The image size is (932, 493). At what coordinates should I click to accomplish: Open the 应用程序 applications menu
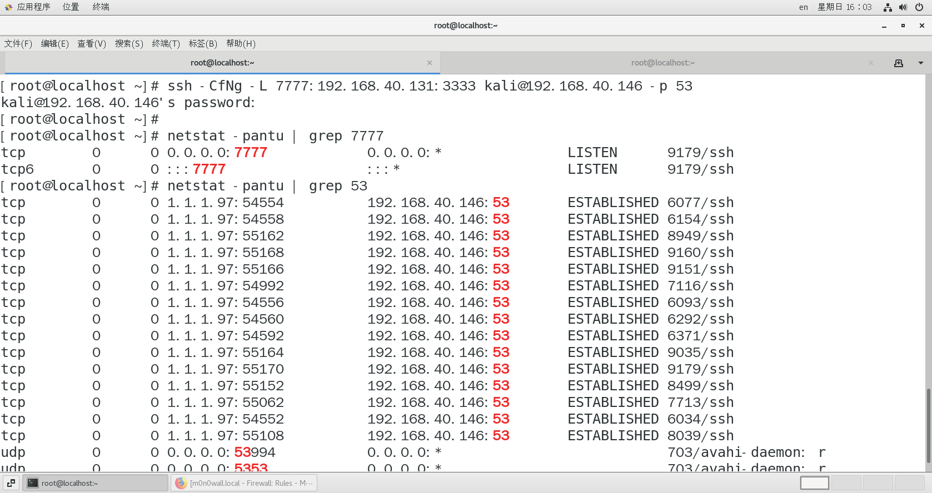click(33, 7)
